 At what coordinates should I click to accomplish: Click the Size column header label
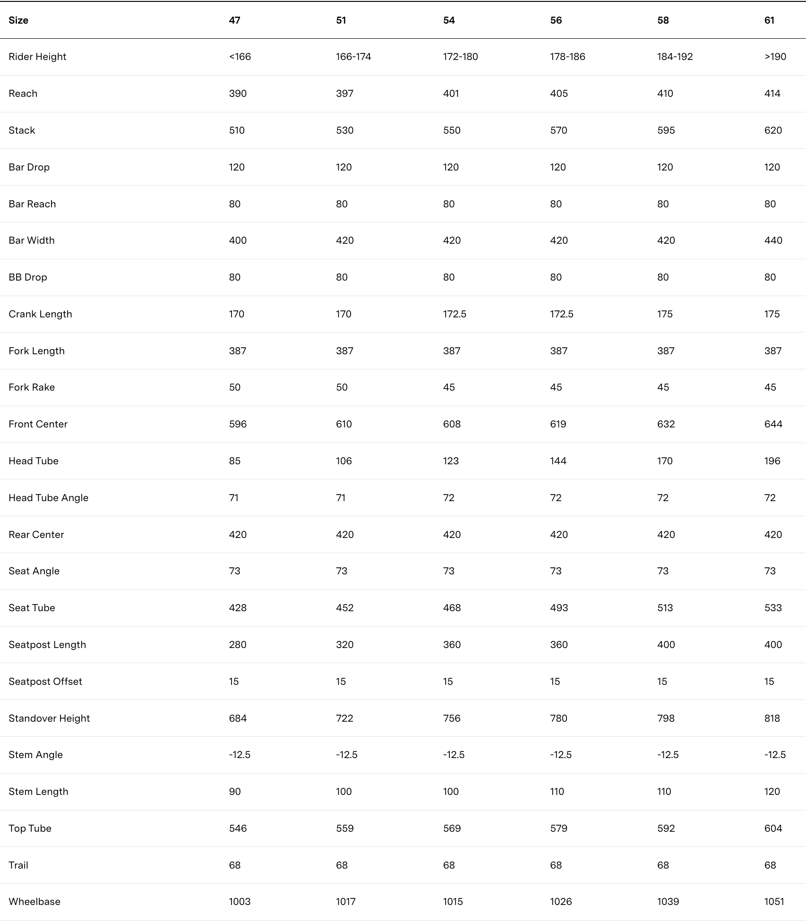[x=18, y=20]
